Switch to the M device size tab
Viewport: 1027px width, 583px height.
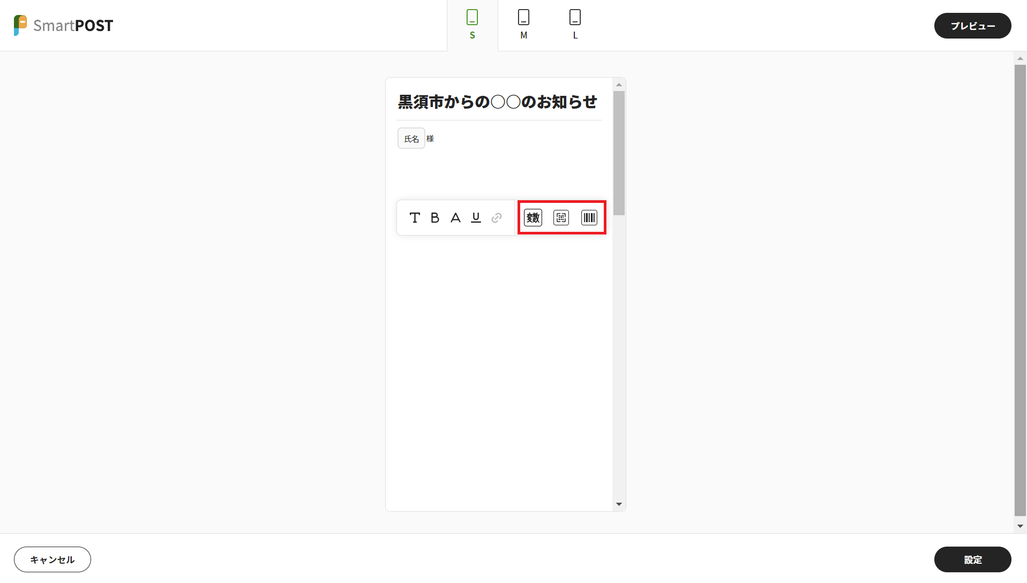tap(523, 25)
